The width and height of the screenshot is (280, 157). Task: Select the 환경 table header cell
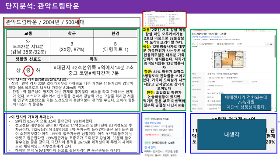115,34
